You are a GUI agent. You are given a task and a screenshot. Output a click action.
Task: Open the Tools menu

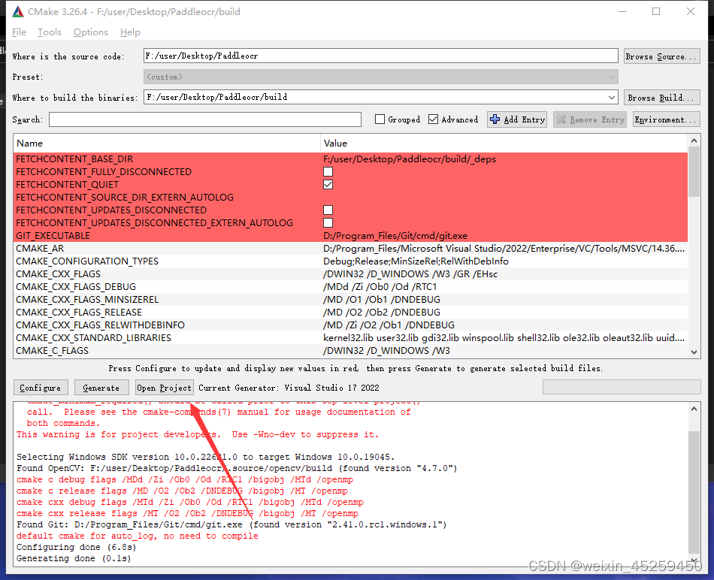pyautogui.click(x=49, y=32)
